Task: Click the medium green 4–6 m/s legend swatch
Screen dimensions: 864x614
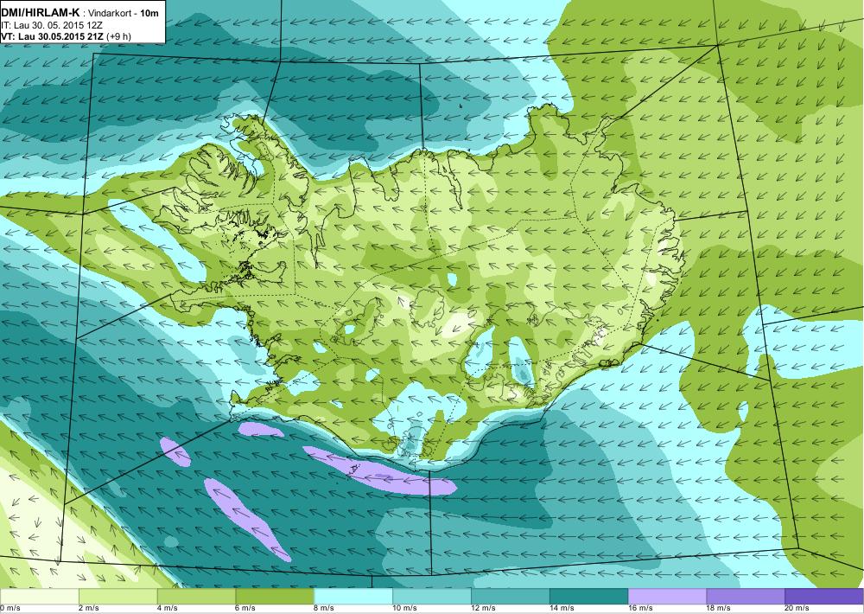Action: click(x=196, y=597)
